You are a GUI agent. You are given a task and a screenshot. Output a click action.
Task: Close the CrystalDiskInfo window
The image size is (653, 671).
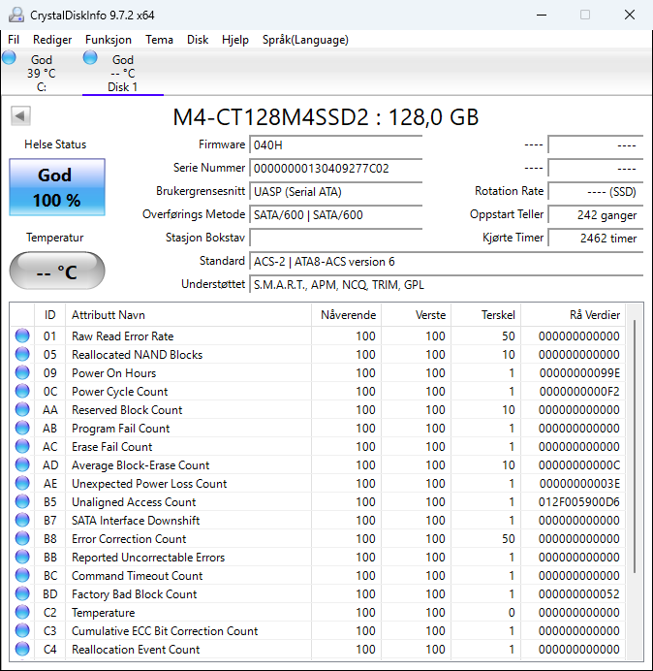pyautogui.click(x=630, y=15)
